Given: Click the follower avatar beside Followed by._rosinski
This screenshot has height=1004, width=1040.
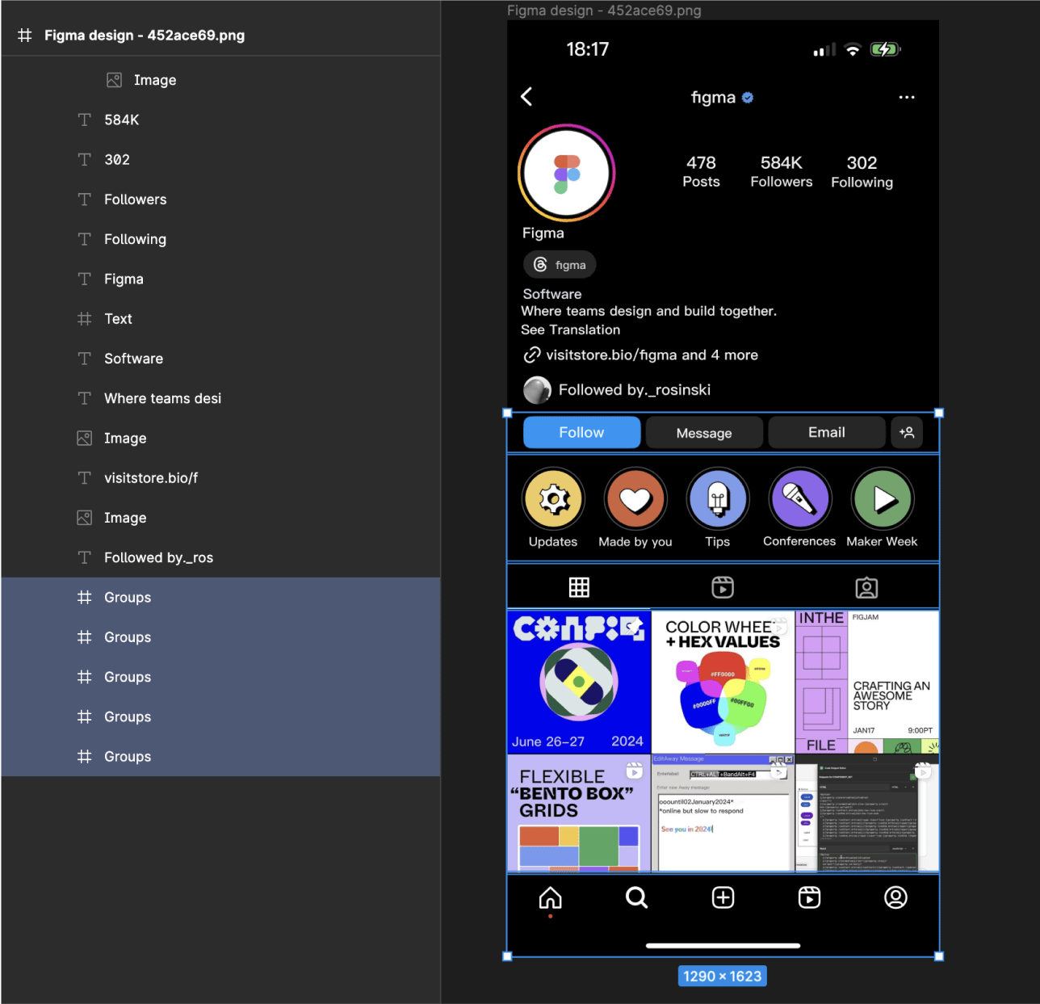Looking at the screenshot, I should coord(537,390).
